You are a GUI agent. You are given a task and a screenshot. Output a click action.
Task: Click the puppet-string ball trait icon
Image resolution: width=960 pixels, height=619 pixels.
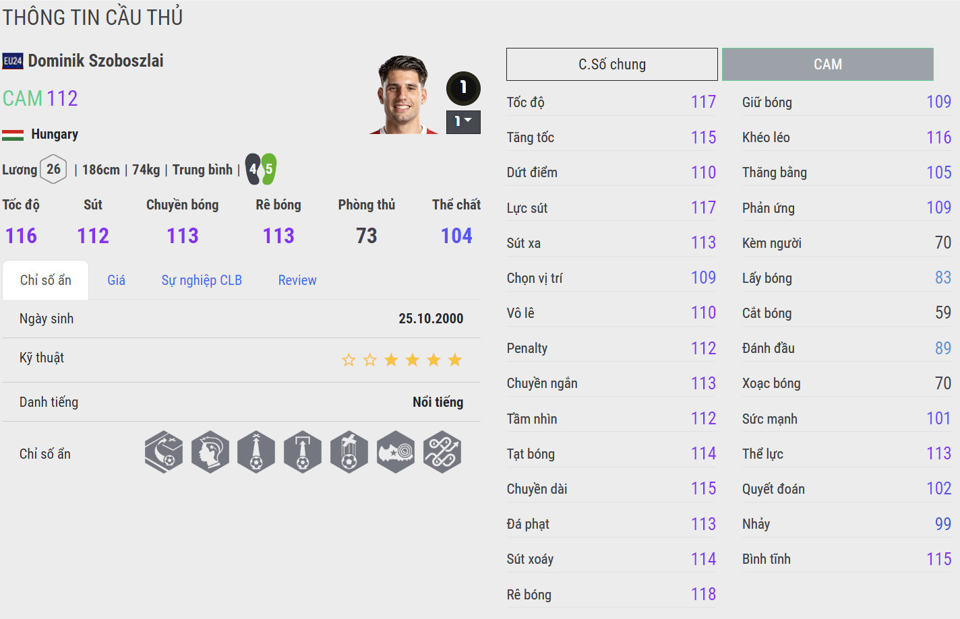[x=349, y=452]
